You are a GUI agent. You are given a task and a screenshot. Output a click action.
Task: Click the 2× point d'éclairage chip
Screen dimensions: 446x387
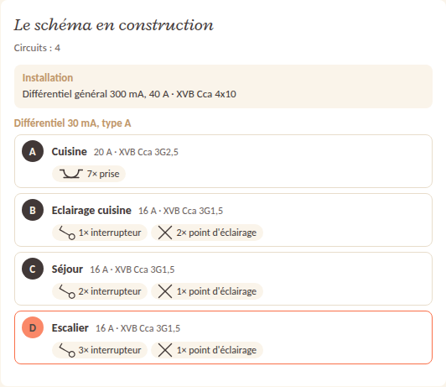coord(207,233)
